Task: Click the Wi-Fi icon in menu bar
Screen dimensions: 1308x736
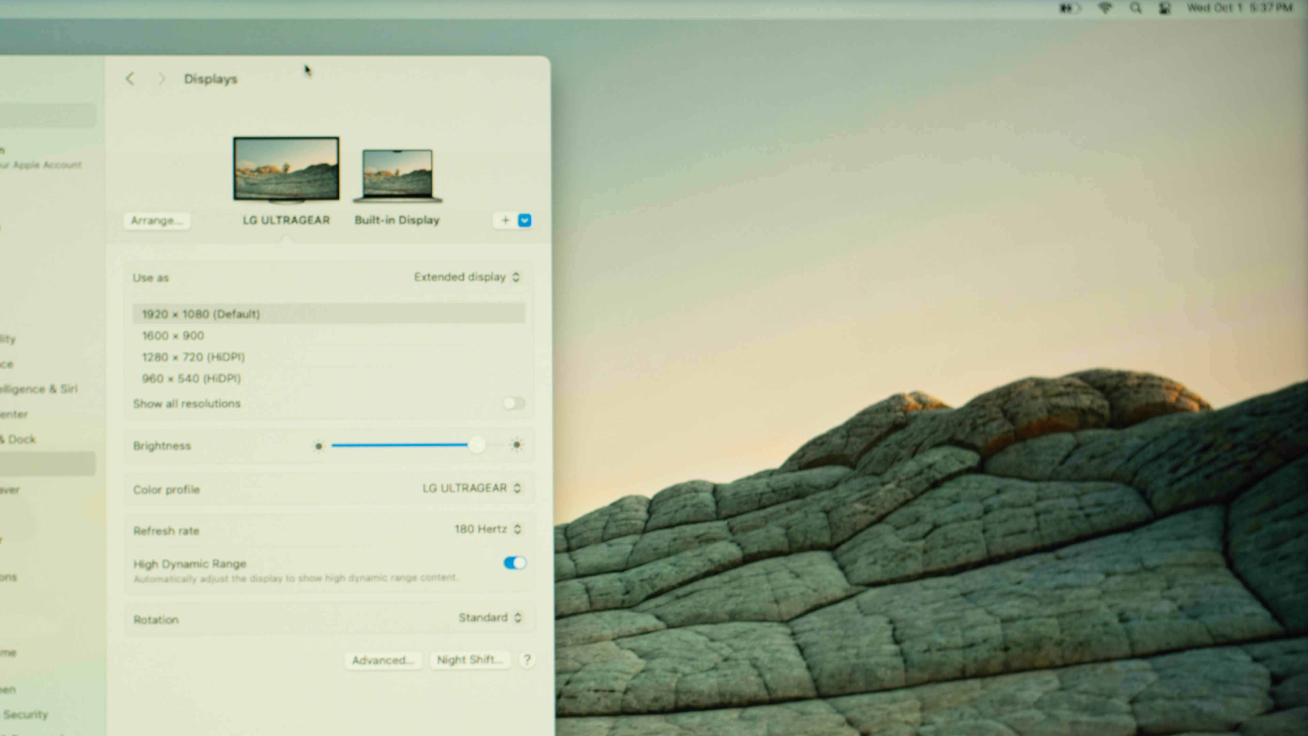Action: [1105, 8]
